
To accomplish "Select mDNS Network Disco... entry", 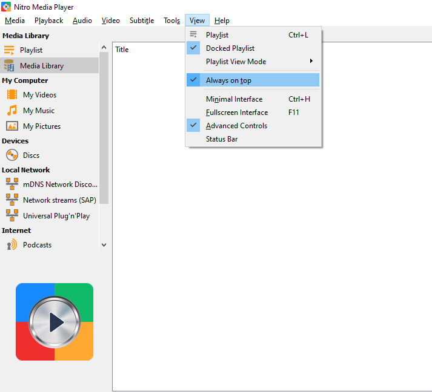I will pyautogui.click(x=49, y=184).
